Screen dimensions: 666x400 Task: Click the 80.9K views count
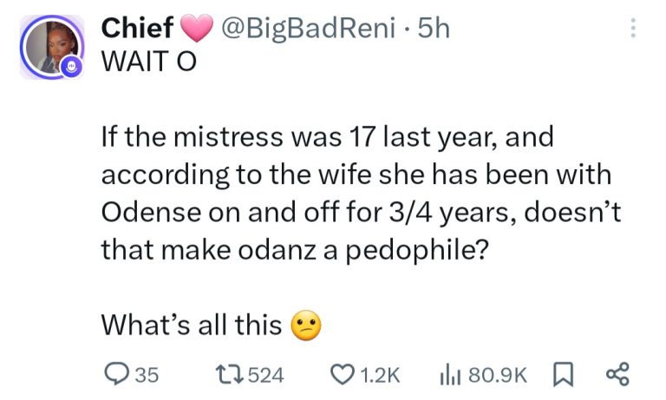[497, 374]
